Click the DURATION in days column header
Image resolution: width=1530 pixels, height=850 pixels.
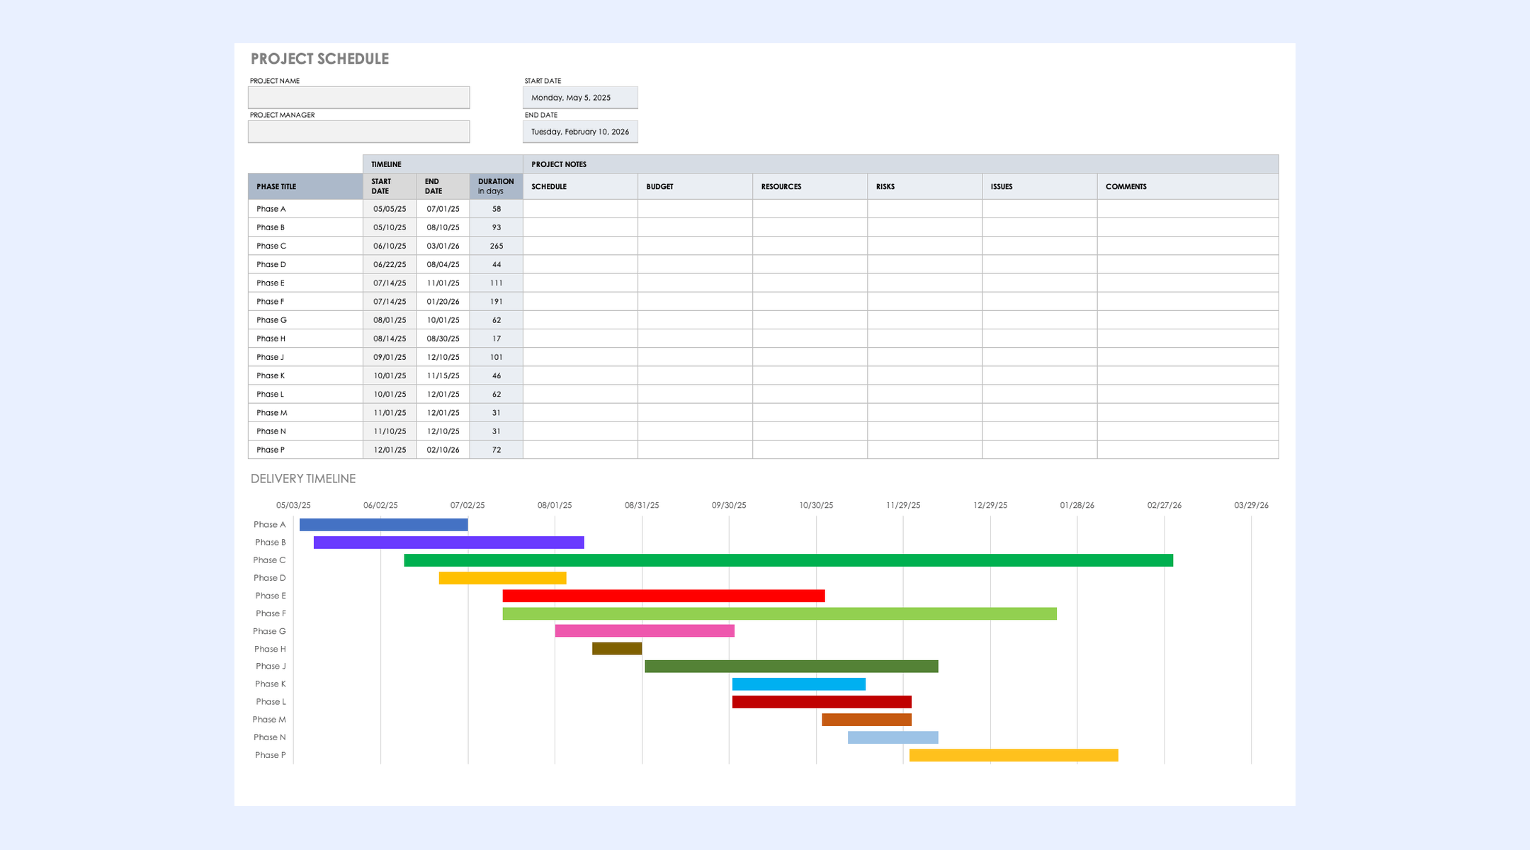(x=496, y=186)
